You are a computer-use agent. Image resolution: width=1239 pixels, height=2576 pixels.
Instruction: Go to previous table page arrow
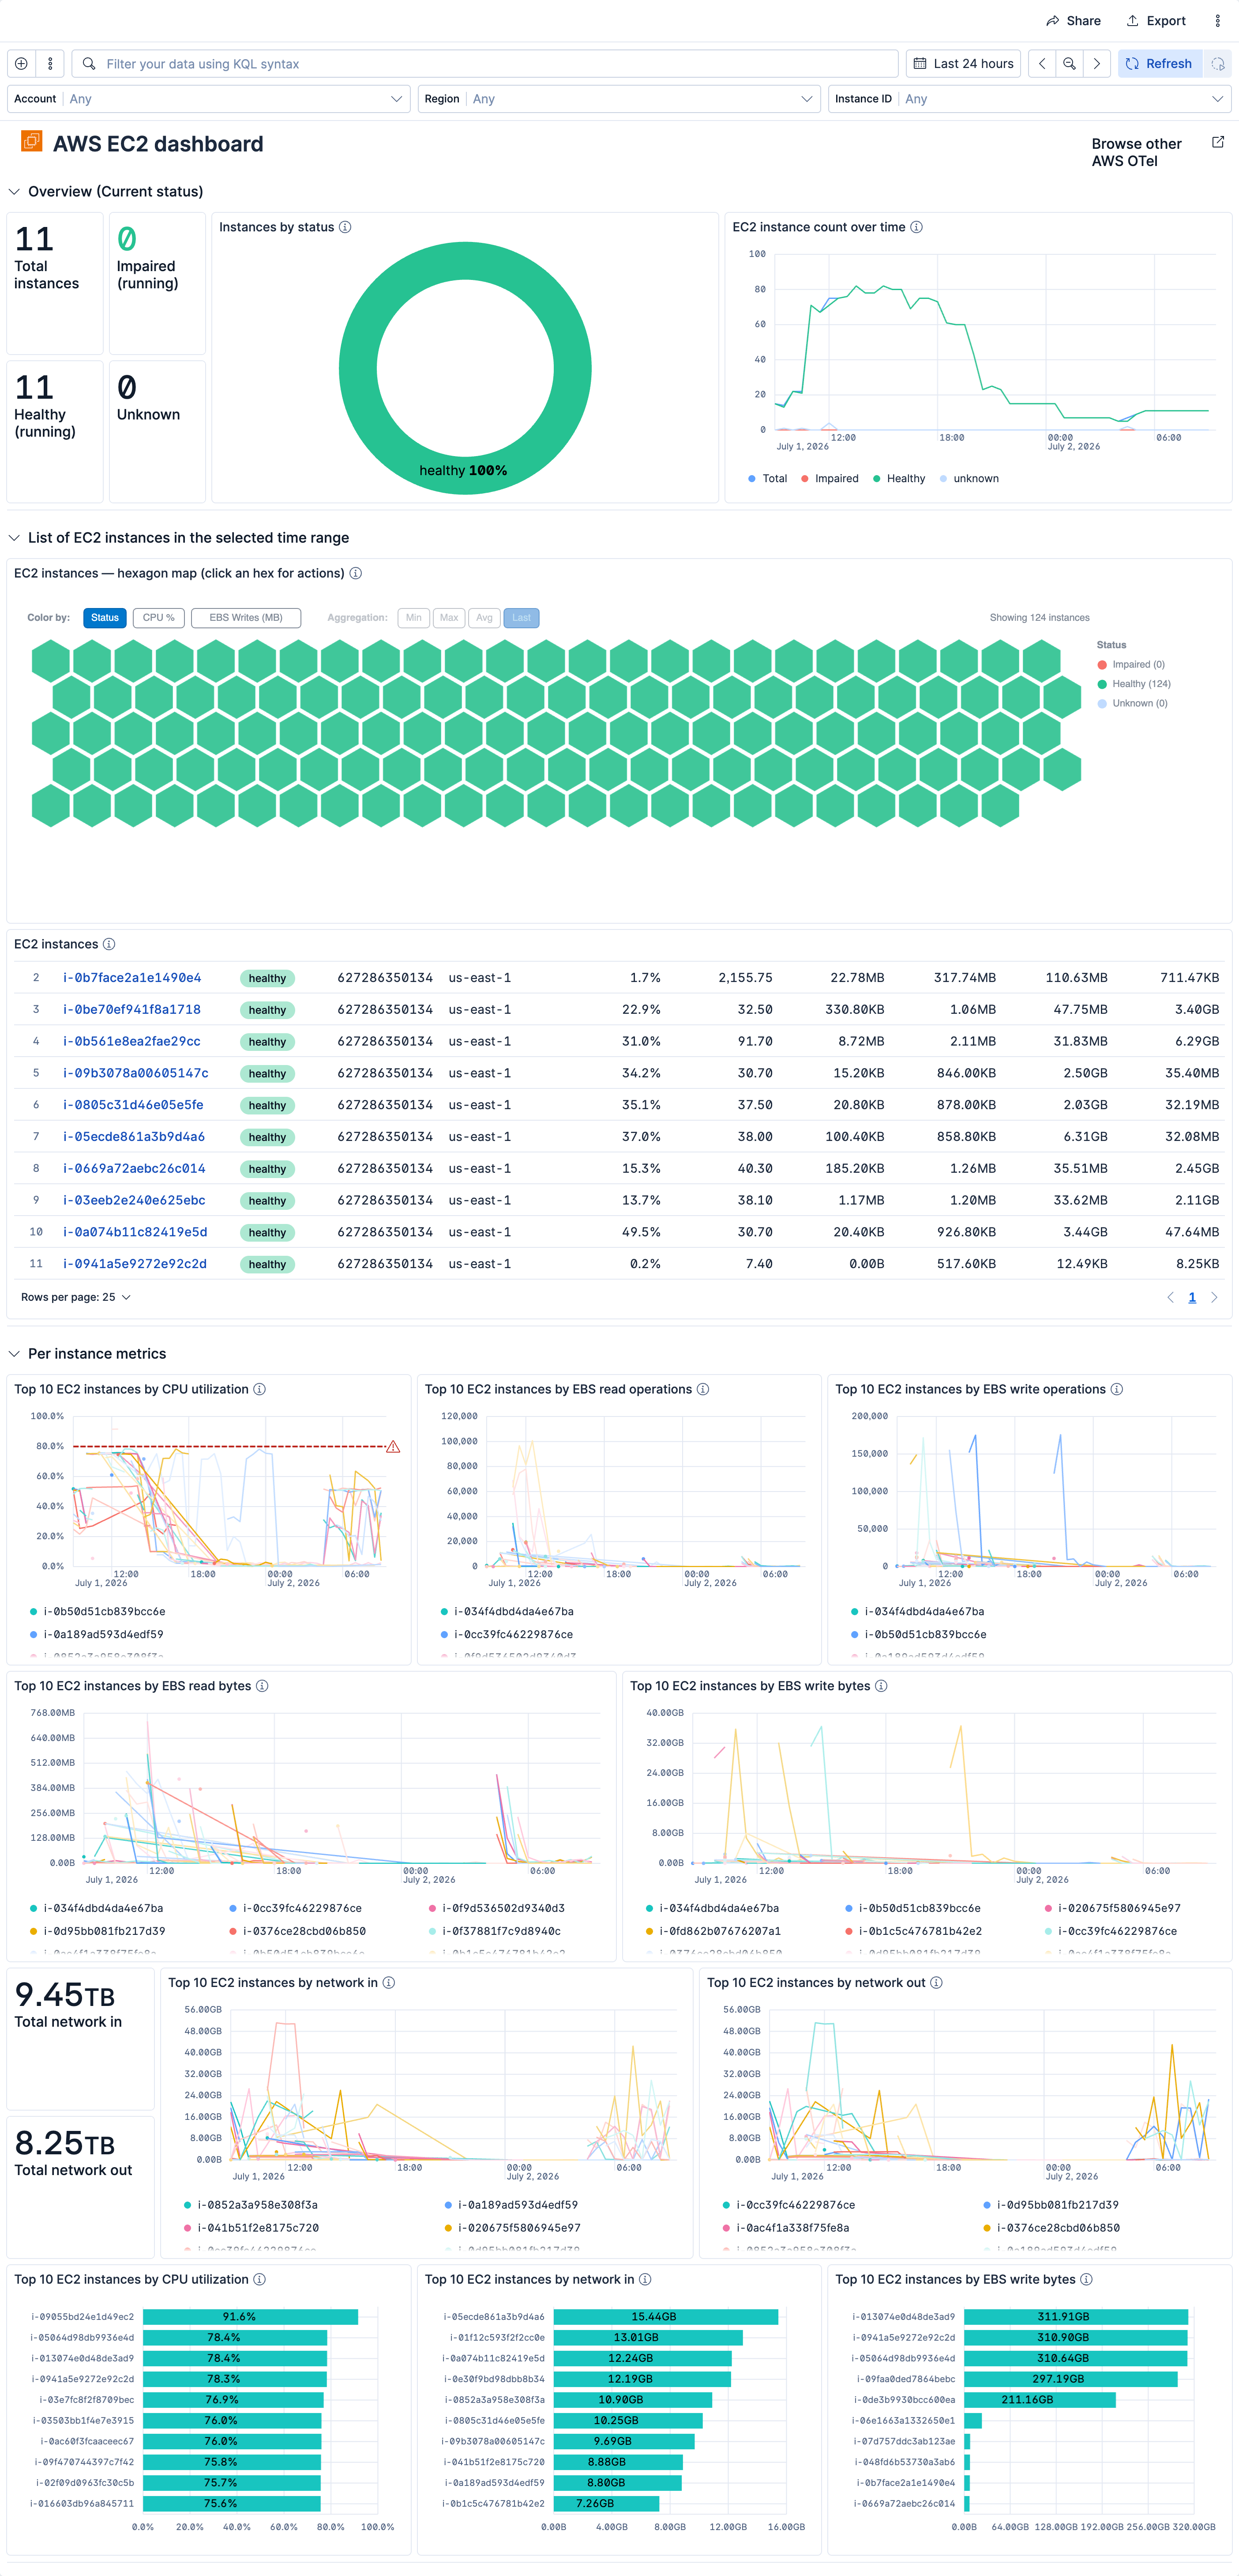click(x=1170, y=1297)
